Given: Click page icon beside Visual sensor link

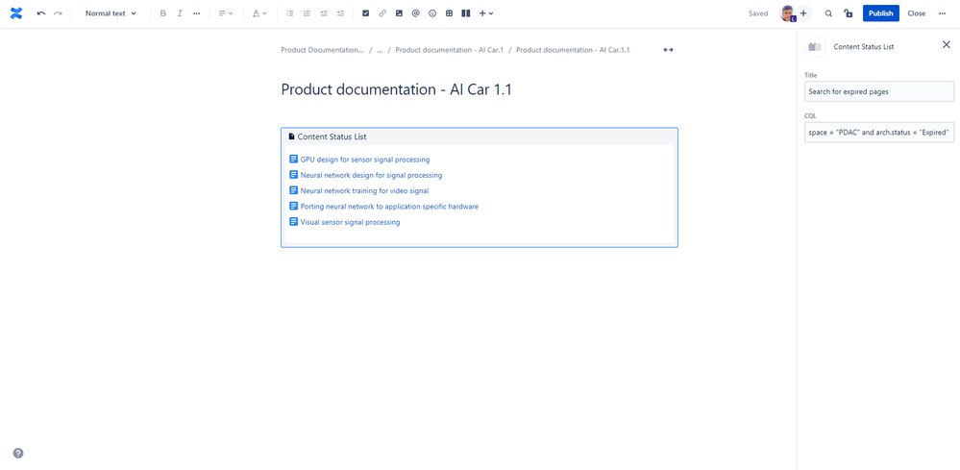Looking at the screenshot, I should tap(293, 221).
